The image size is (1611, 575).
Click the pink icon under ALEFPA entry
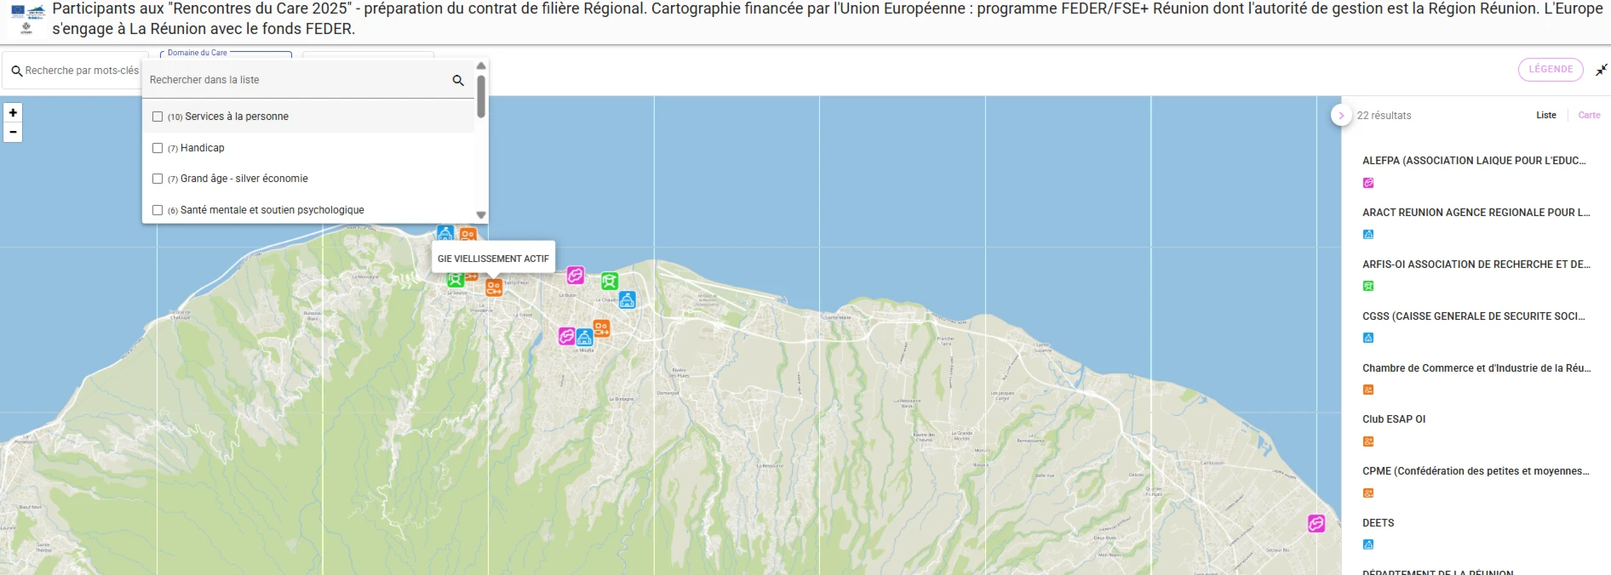click(1368, 183)
